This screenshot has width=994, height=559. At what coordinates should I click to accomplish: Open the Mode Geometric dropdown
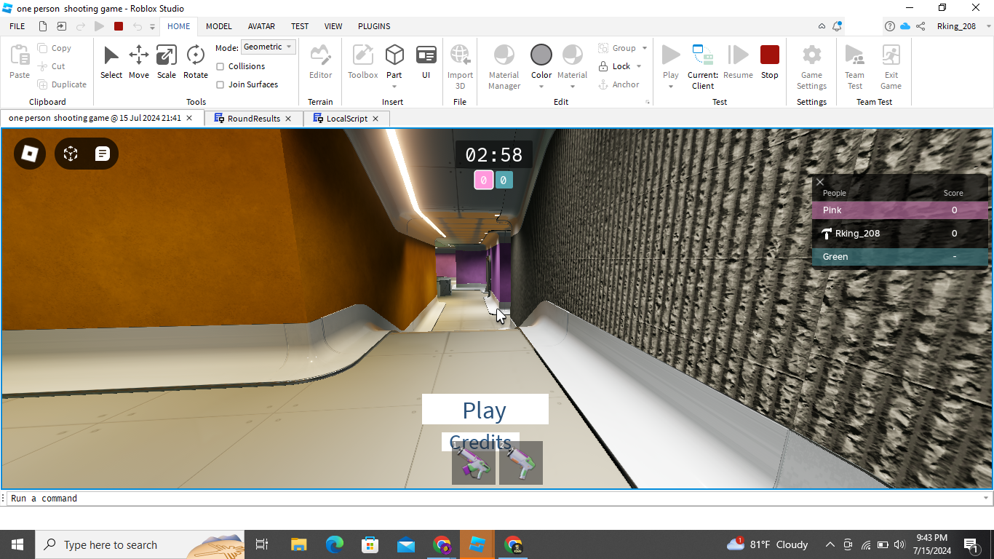pos(268,47)
